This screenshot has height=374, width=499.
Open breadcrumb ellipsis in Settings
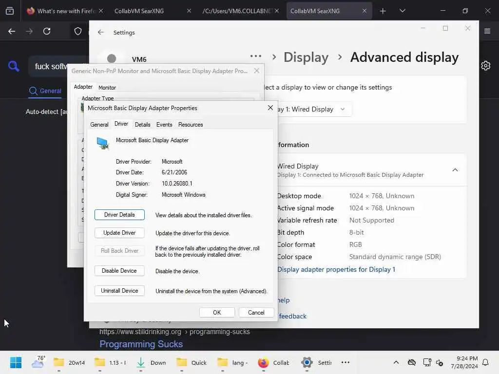coord(256,56)
